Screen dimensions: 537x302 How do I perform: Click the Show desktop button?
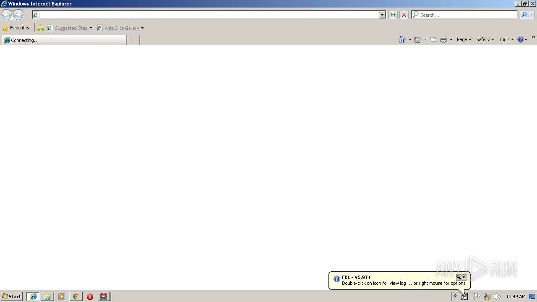pos(532,297)
